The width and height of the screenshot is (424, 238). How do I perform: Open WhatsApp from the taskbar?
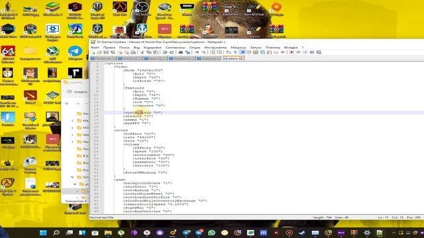tap(212, 233)
